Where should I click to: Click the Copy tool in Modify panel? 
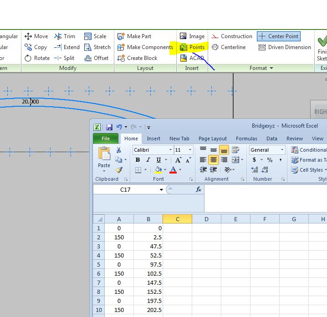[x=36, y=47]
